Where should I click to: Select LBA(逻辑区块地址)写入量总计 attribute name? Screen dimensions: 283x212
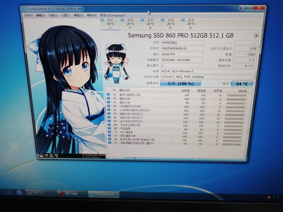tap(137, 143)
